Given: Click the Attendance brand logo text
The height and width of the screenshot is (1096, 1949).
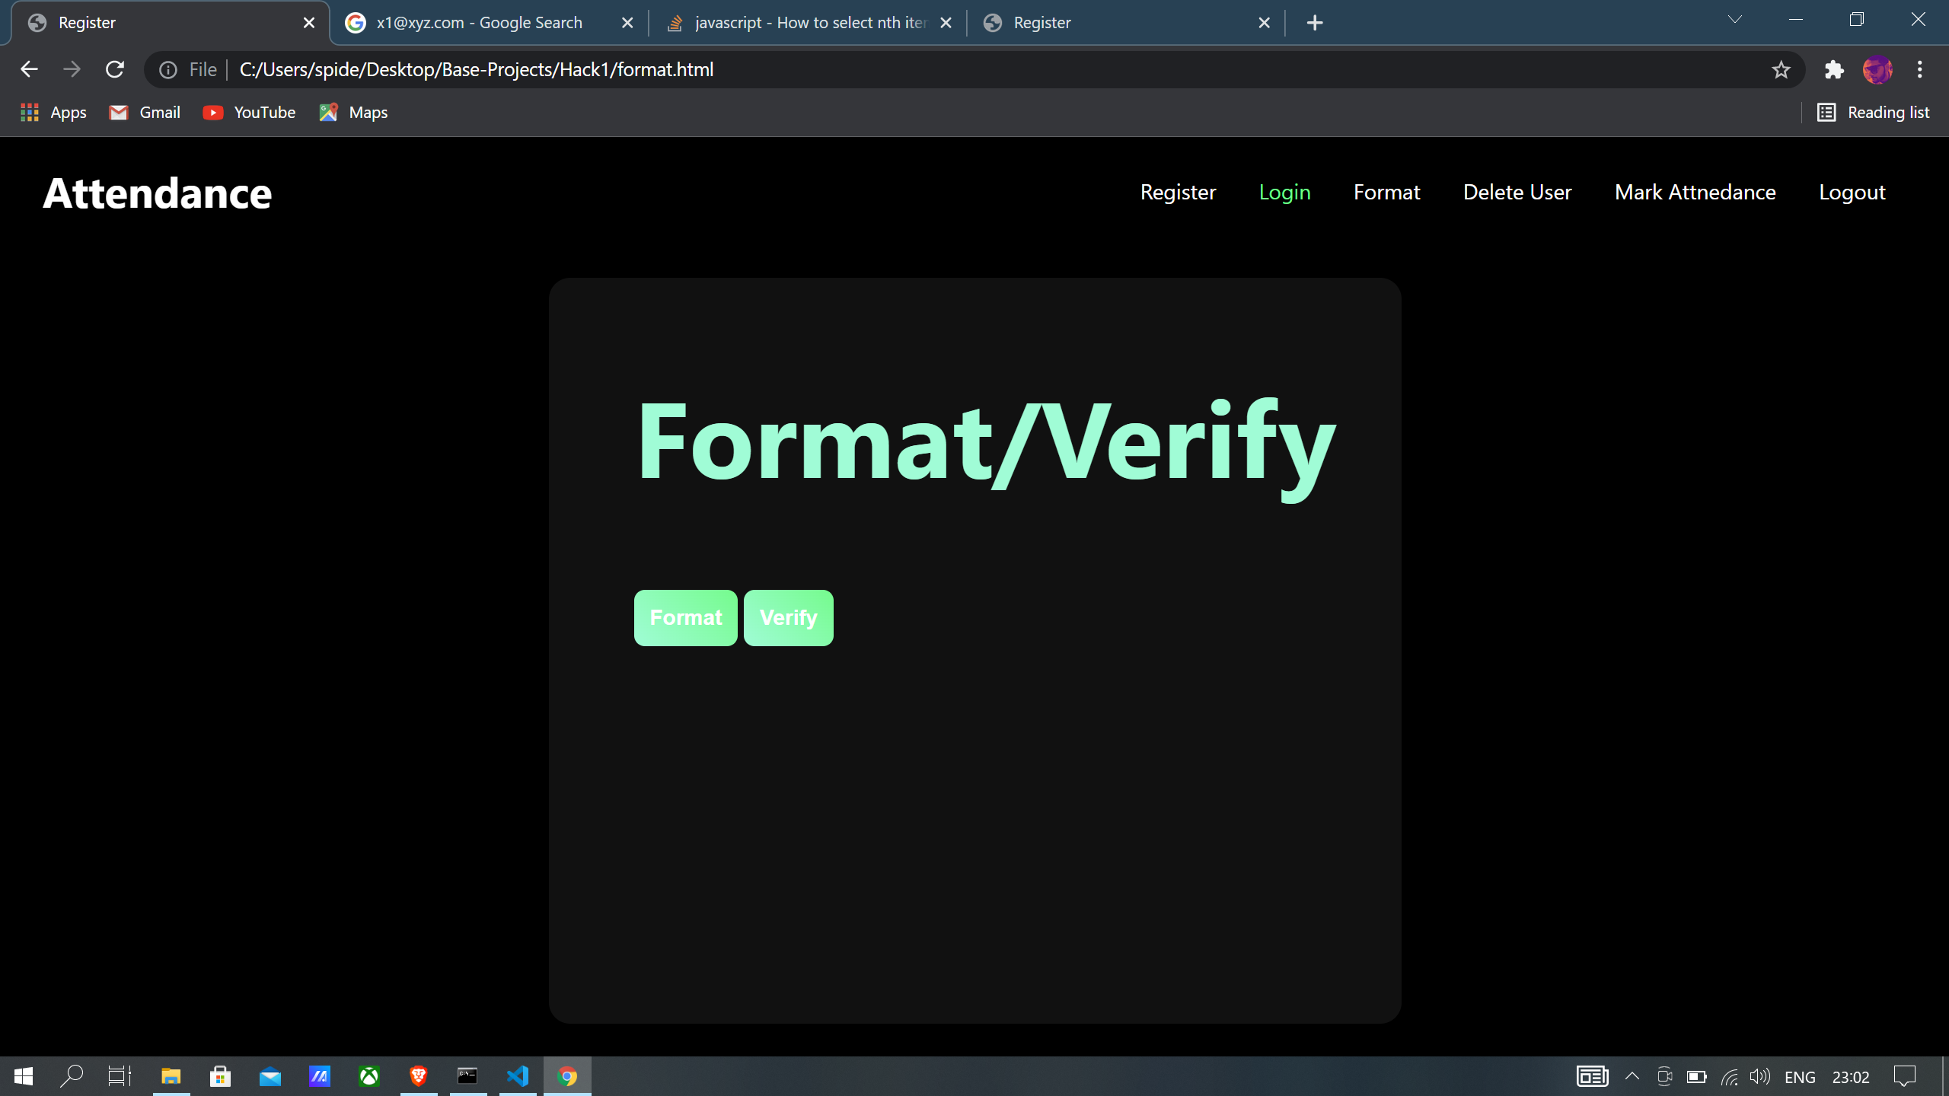Looking at the screenshot, I should coord(157,191).
